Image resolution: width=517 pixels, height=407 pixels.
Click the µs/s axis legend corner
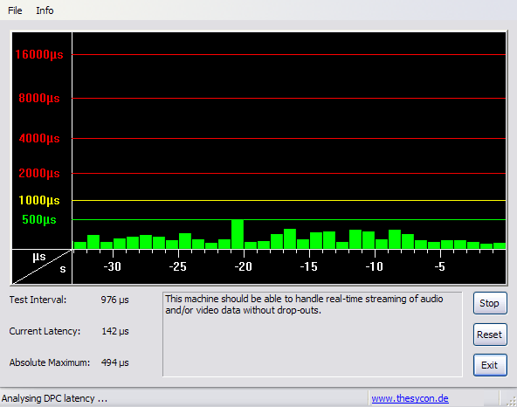(42, 266)
